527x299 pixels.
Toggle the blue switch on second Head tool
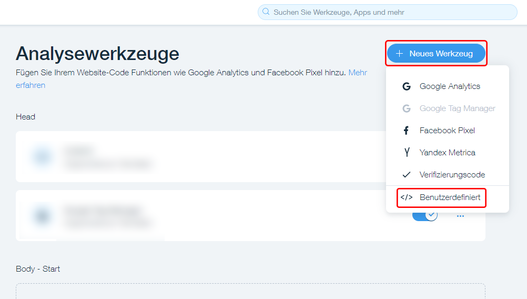pyautogui.click(x=425, y=216)
